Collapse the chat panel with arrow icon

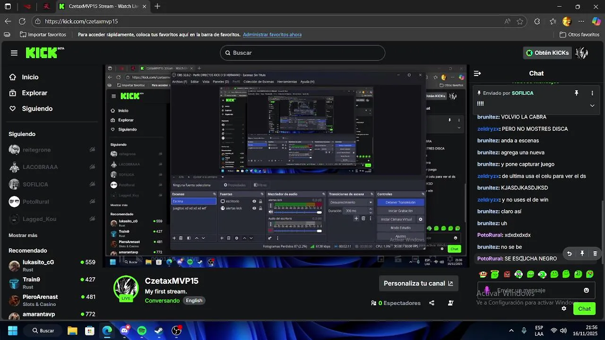pyautogui.click(x=477, y=73)
